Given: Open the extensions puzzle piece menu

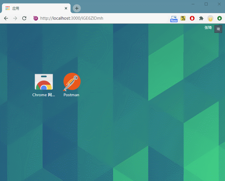Looking at the screenshot, I should (201, 18).
